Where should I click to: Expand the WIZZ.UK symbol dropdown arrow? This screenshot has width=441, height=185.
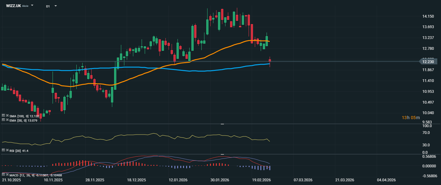[32, 6]
